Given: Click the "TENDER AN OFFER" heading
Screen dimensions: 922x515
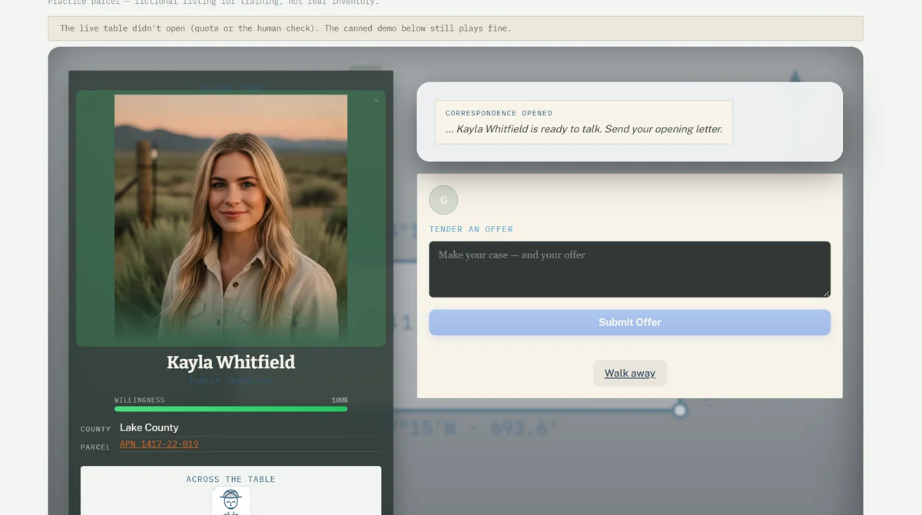Looking at the screenshot, I should (x=471, y=229).
